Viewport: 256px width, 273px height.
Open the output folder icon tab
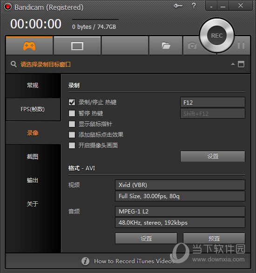[x=166, y=46]
